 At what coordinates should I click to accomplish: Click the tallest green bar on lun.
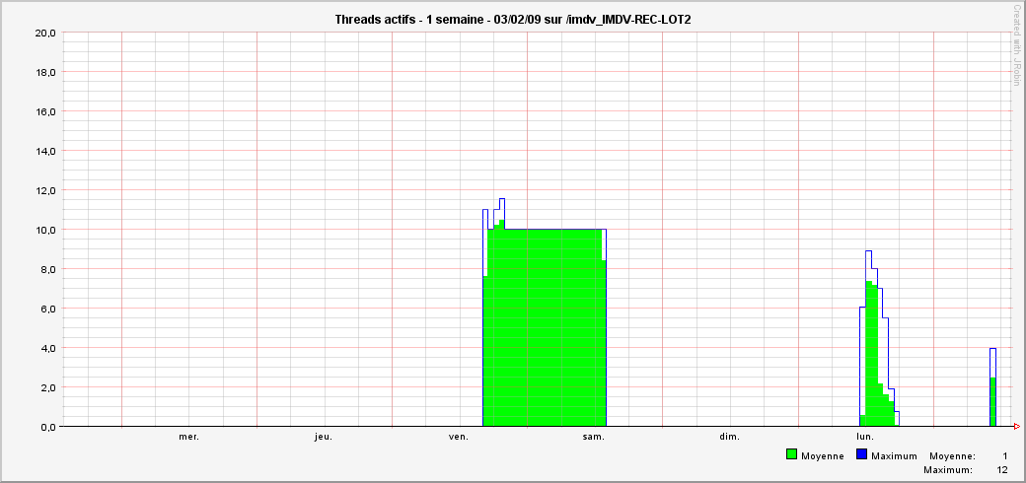pyautogui.click(x=868, y=355)
